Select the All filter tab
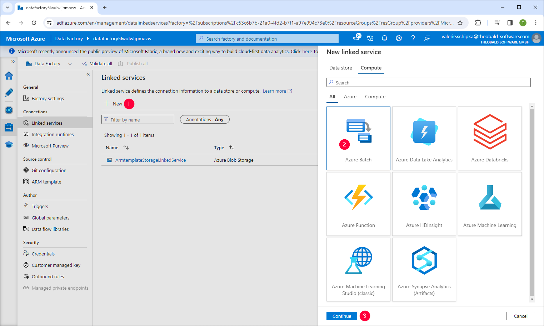Image resolution: width=544 pixels, height=326 pixels. coord(332,97)
